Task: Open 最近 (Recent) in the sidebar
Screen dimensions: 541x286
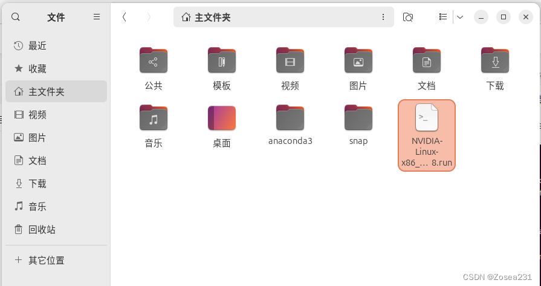Action: (37, 46)
